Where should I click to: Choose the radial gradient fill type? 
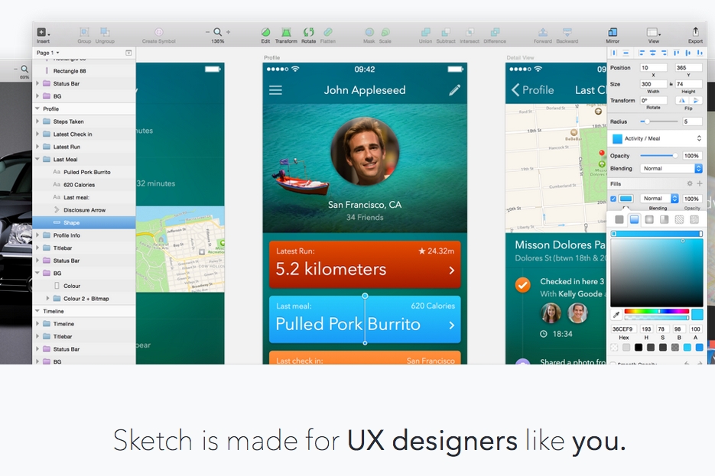click(x=649, y=219)
